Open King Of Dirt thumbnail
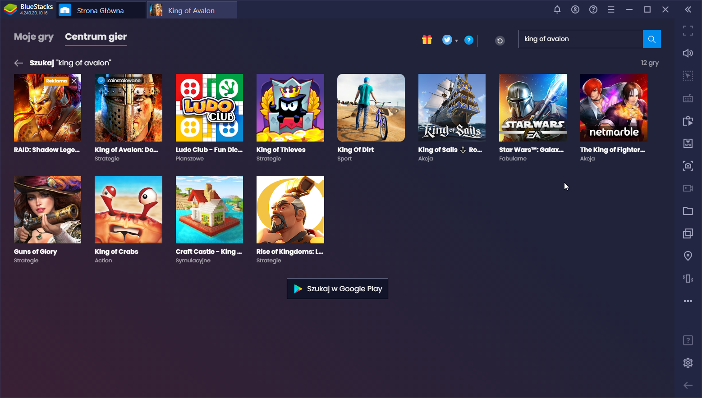Screen dimensions: 702x398 point(371,108)
